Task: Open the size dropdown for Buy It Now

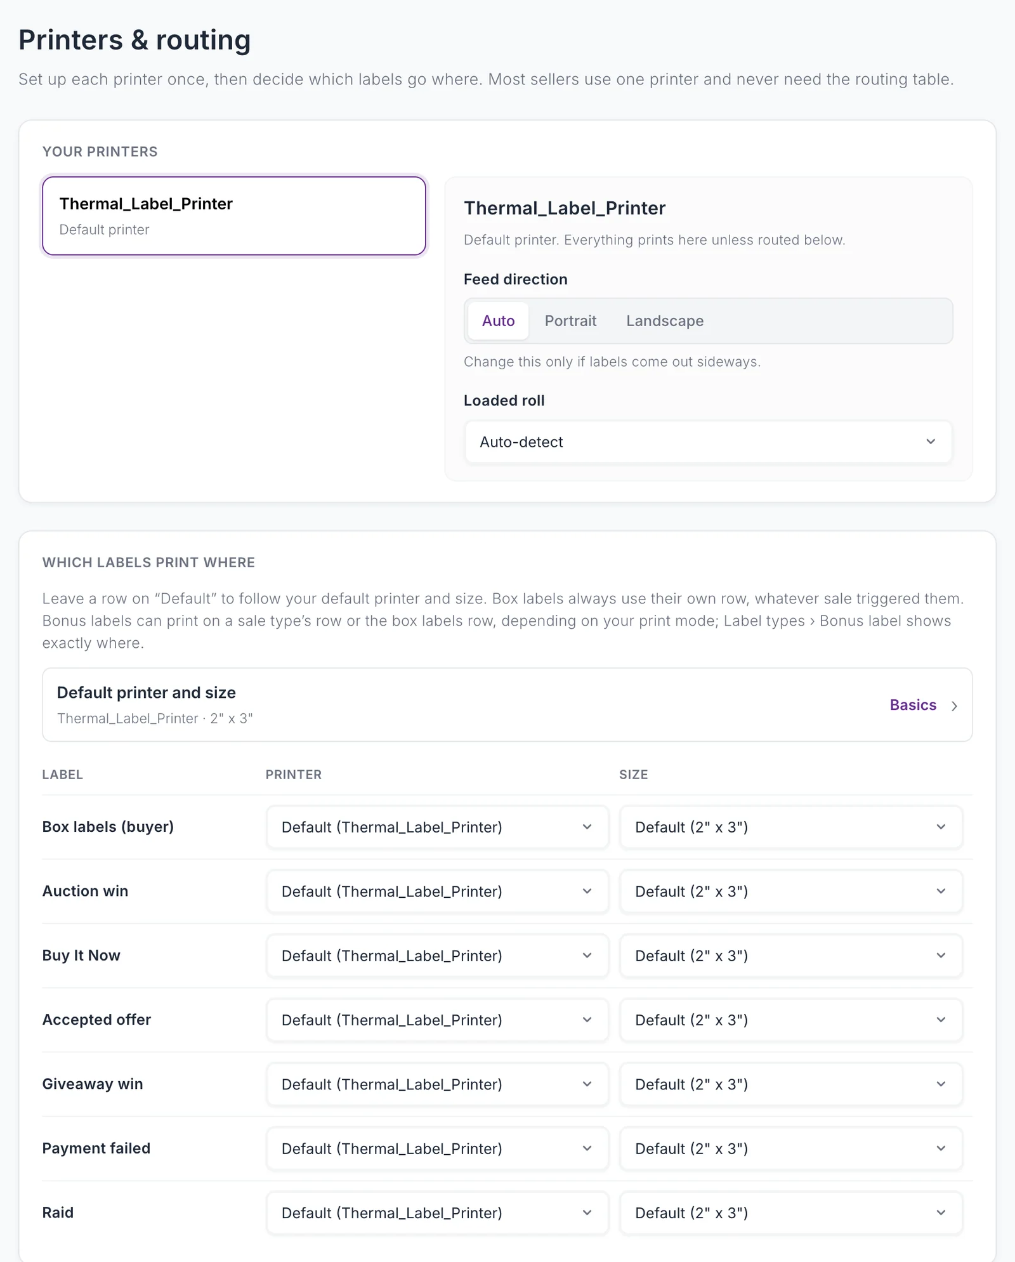Action: point(791,956)
